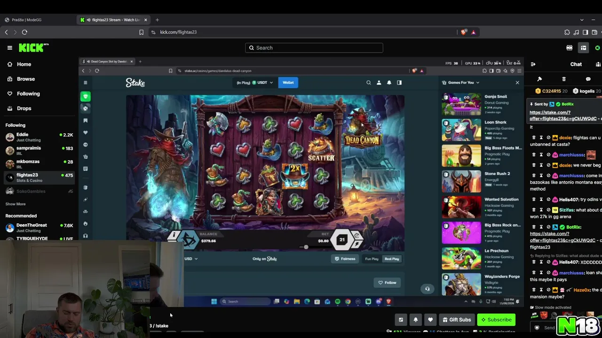Time out HazeOx with hourglass icon
The width and height of the screenshot is (602, 338).
click(541, 290)
